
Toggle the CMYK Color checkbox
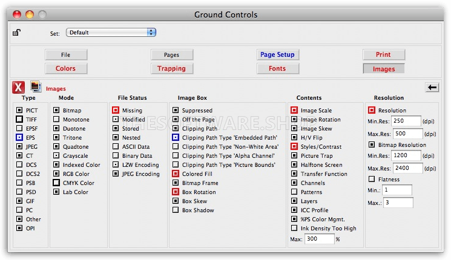pyautogui.click(x=56, y=183)
